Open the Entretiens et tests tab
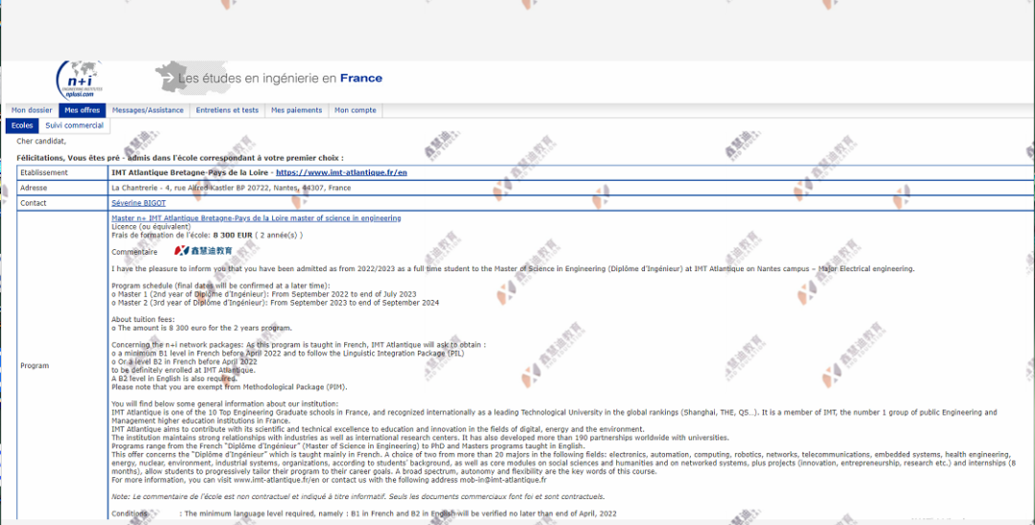1035x525 pixels. (227, 110)
